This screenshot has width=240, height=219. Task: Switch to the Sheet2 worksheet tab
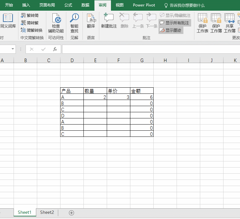47,212
